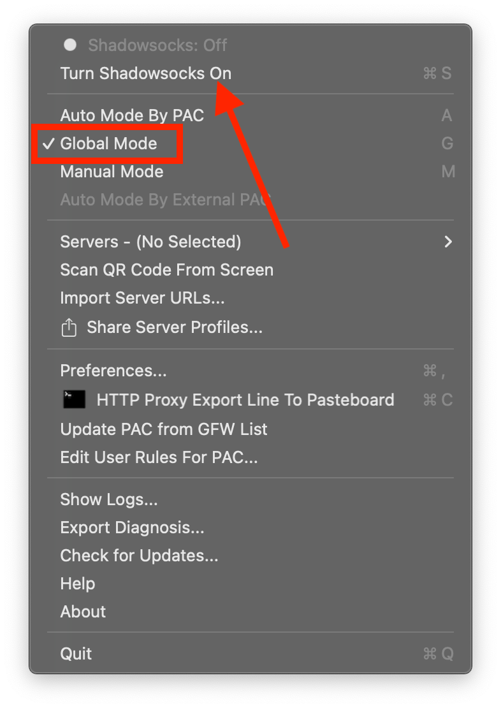This screenshot has height=708, width=501.
Task: Click the Global Mode checkmark
Action: click(x=48, y=144)
